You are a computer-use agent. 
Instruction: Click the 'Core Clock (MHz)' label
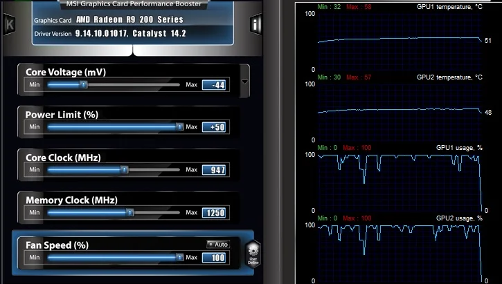point(63,158)
